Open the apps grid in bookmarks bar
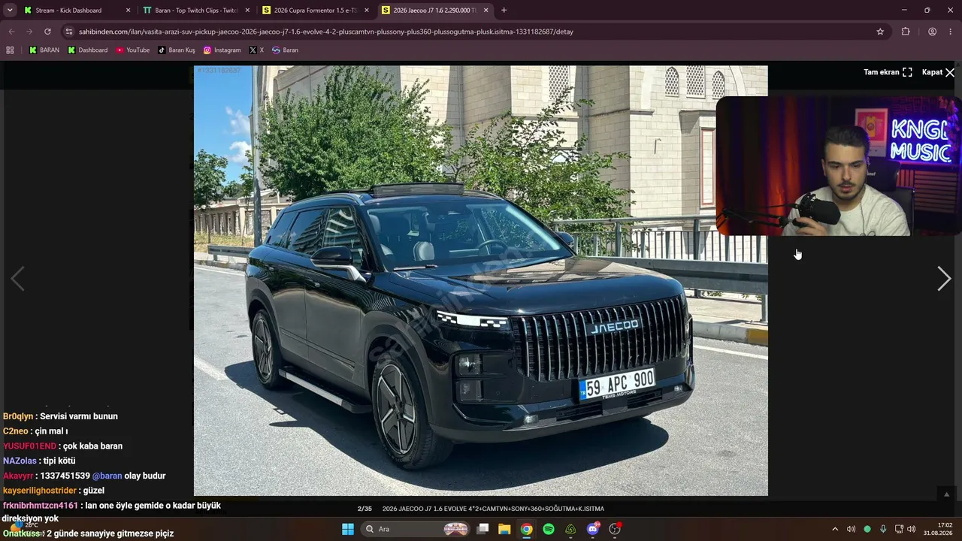This screenshot has width=962, height=541. (10, 50)
